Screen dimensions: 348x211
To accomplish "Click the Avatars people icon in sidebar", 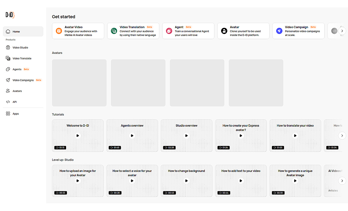I will (8, 91).
